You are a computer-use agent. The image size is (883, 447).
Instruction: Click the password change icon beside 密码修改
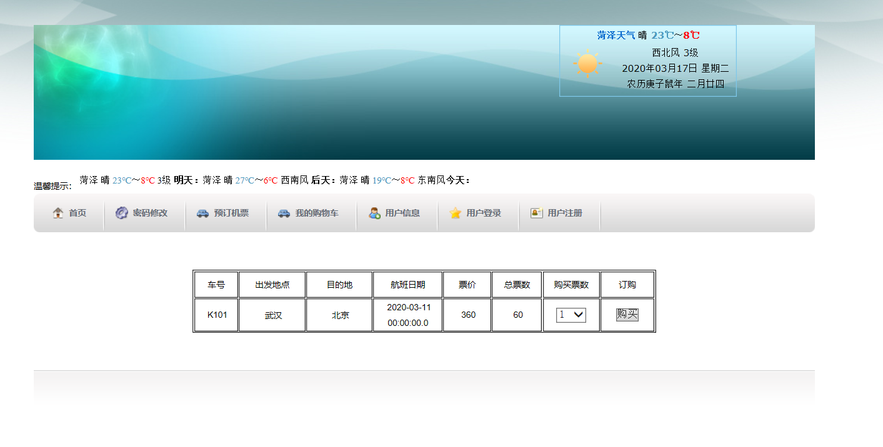click(122, 213)
